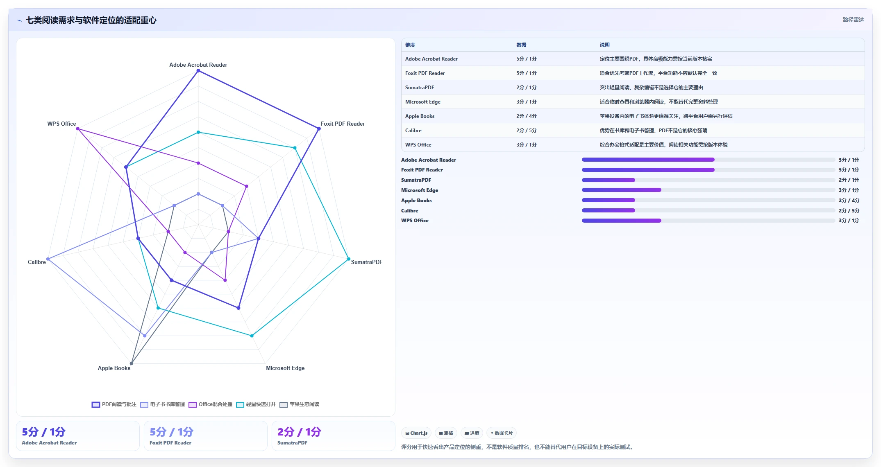Click the gray data point at Apple Books vertex

(x=132, y=363)
